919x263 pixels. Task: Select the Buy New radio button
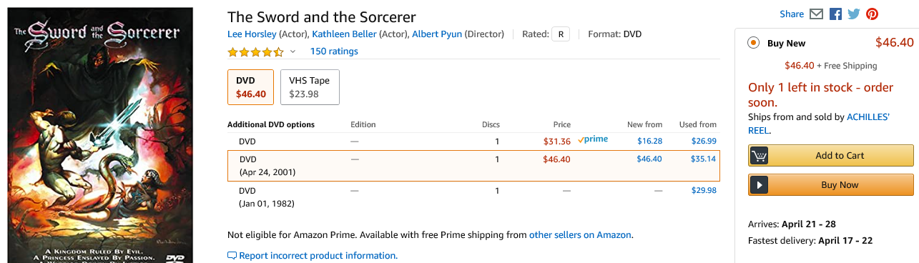point(753,43)
